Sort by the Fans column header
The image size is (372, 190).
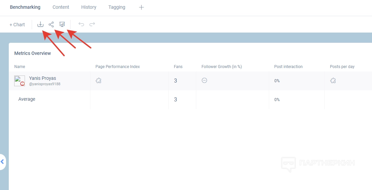click(178, 67)
